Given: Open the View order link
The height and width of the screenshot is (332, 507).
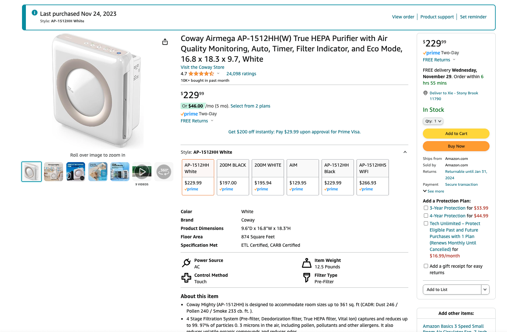Looking at the screenshot, I should [403, 17].
